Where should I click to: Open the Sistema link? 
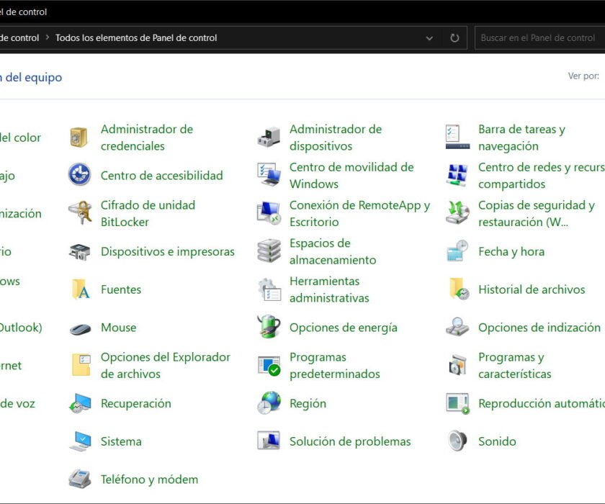tap(121, 441)
